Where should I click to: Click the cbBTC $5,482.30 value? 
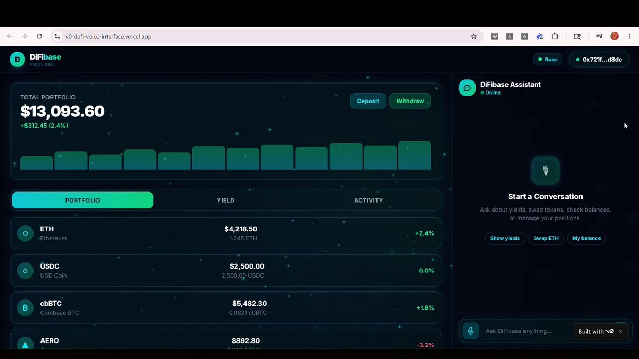tap(249, 303)
